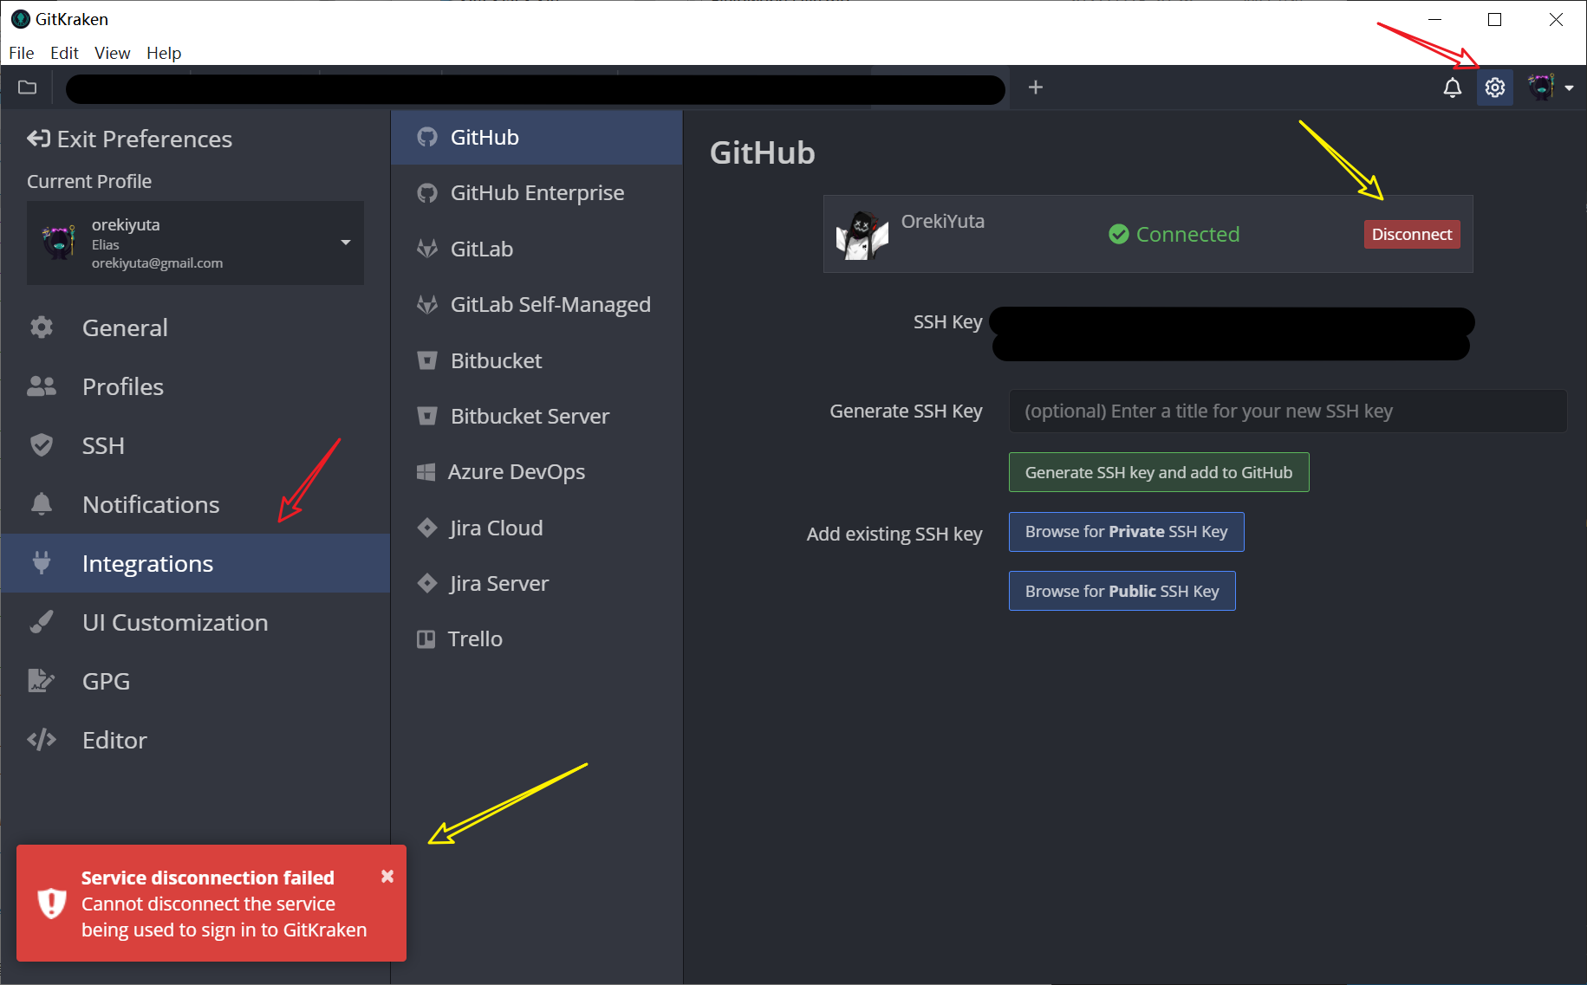Dismiss the service disconnection failed notification
1587x985 pixels.
387,876
